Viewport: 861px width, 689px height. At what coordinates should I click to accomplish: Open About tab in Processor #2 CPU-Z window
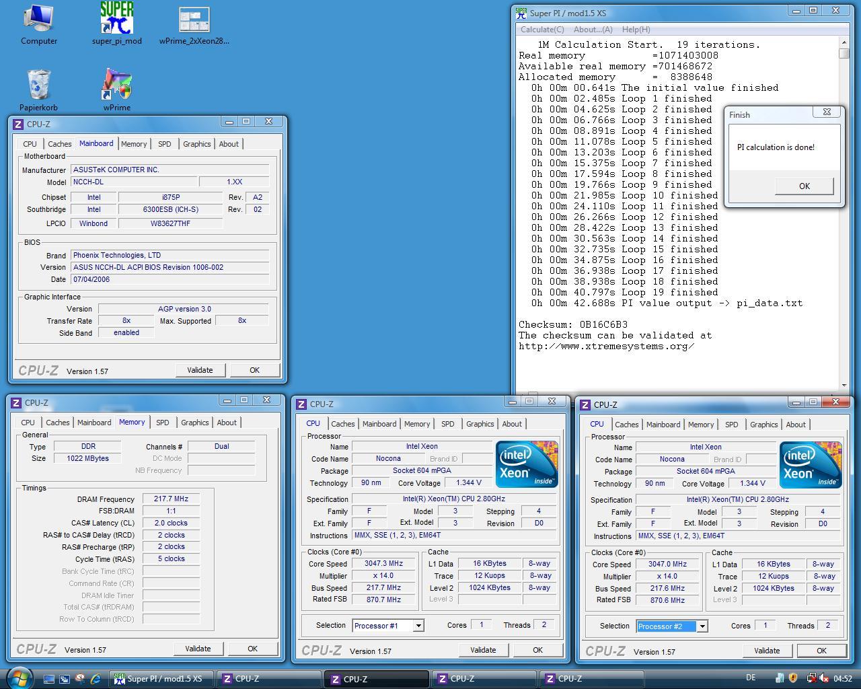[x=796, y=425]
